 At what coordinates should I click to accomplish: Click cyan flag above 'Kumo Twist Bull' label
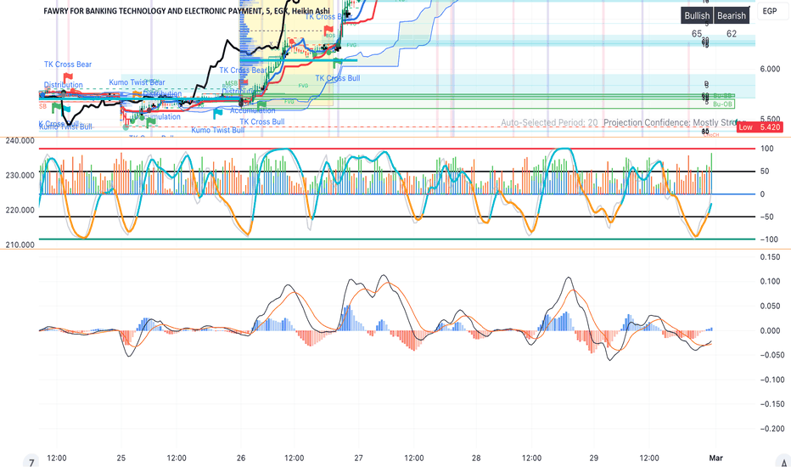pyautogui.click(x=218, y=114)
